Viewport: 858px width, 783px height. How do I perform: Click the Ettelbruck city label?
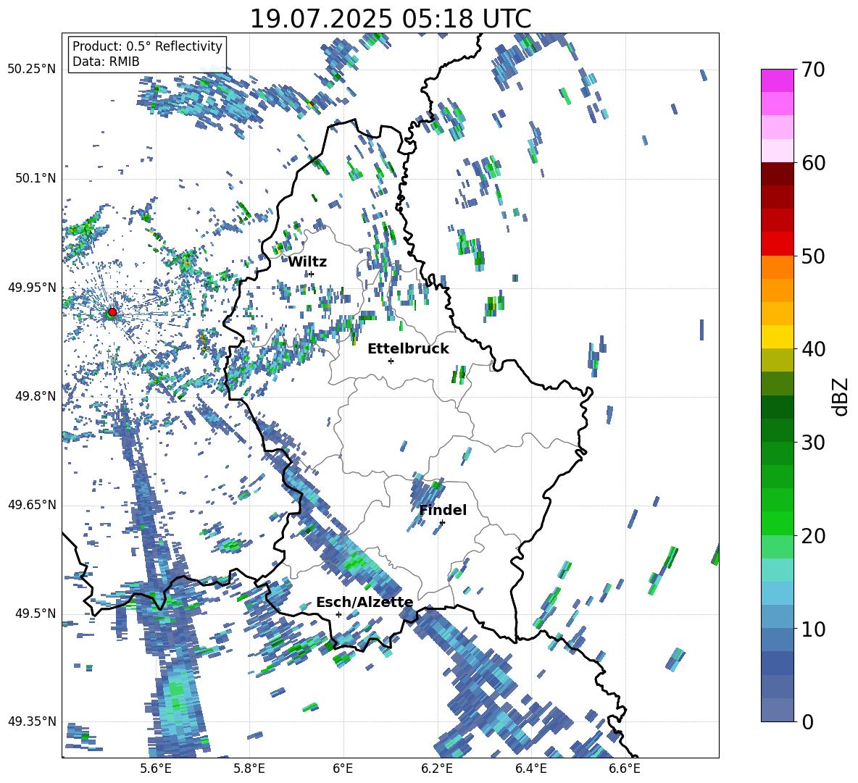pos(408,349)
